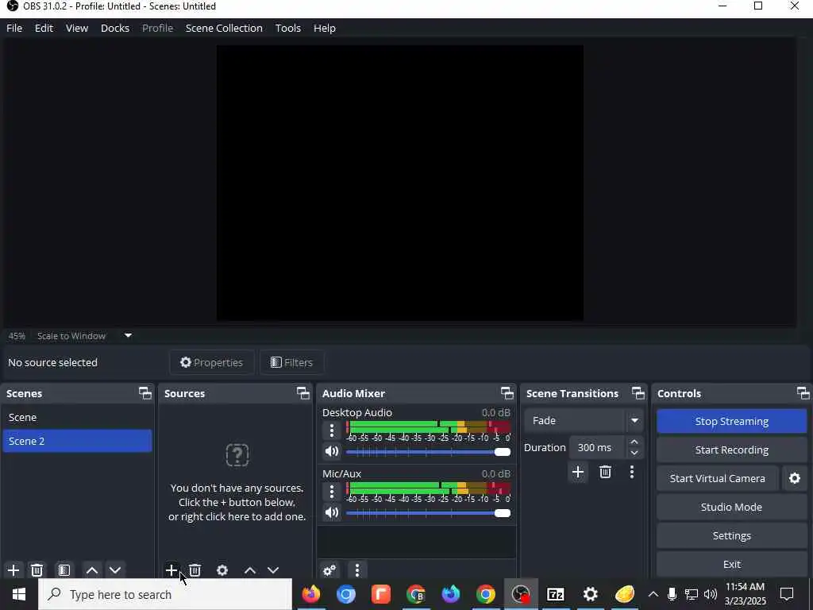Open Virtual Camera settings gear
The image size is (813, 610).
(x=794, y=478)
